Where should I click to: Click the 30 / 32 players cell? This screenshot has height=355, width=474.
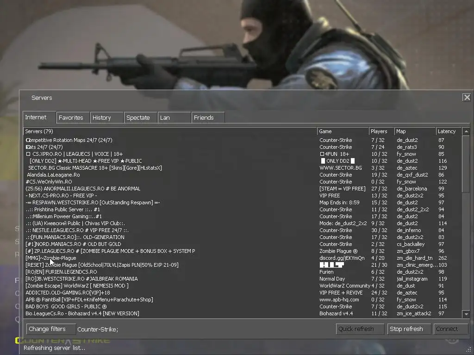click(379, 230)
